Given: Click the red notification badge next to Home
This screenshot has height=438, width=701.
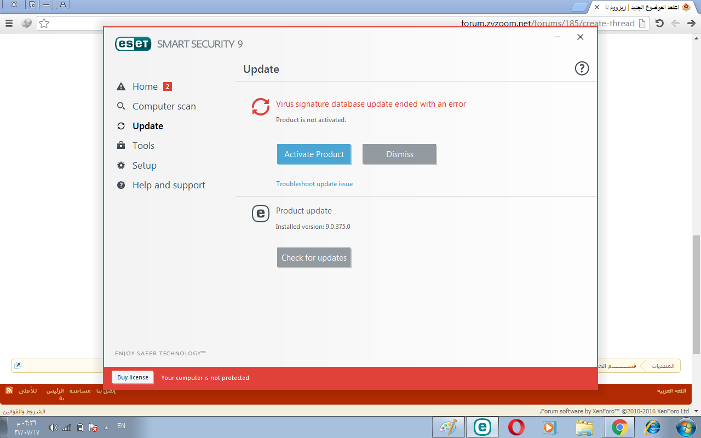Looking at the screenshot, I should click(x=168, y=87).
